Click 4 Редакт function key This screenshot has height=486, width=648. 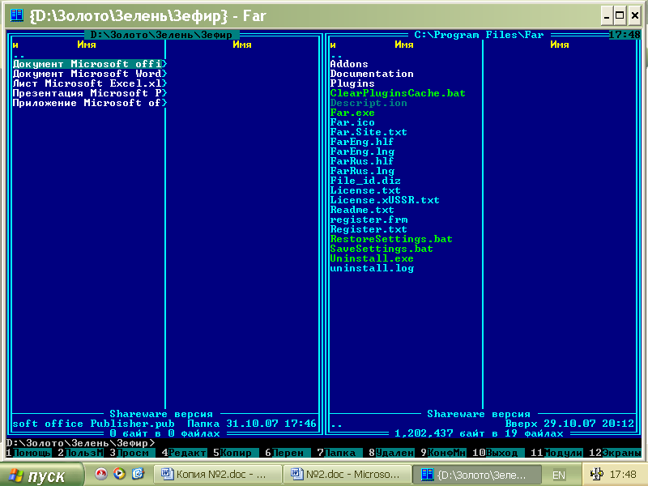click(185, 453)
